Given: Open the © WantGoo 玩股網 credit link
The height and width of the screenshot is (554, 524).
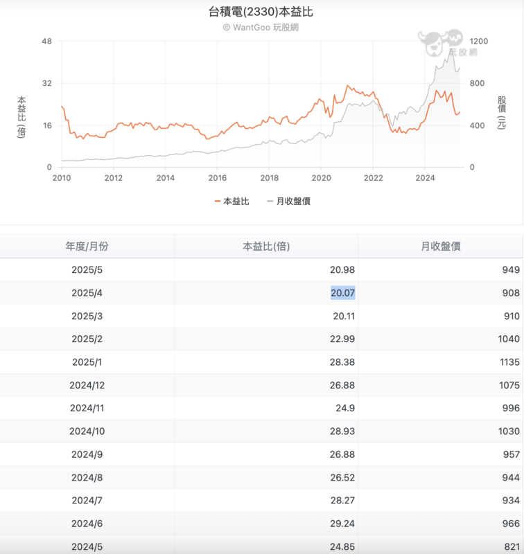Looking at the screenshot, I should (x=261, y=27).
